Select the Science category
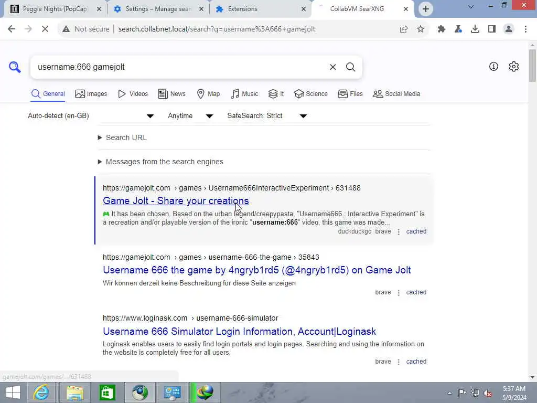Viewport: 537px width, 403px height. [x=310, y=94]
